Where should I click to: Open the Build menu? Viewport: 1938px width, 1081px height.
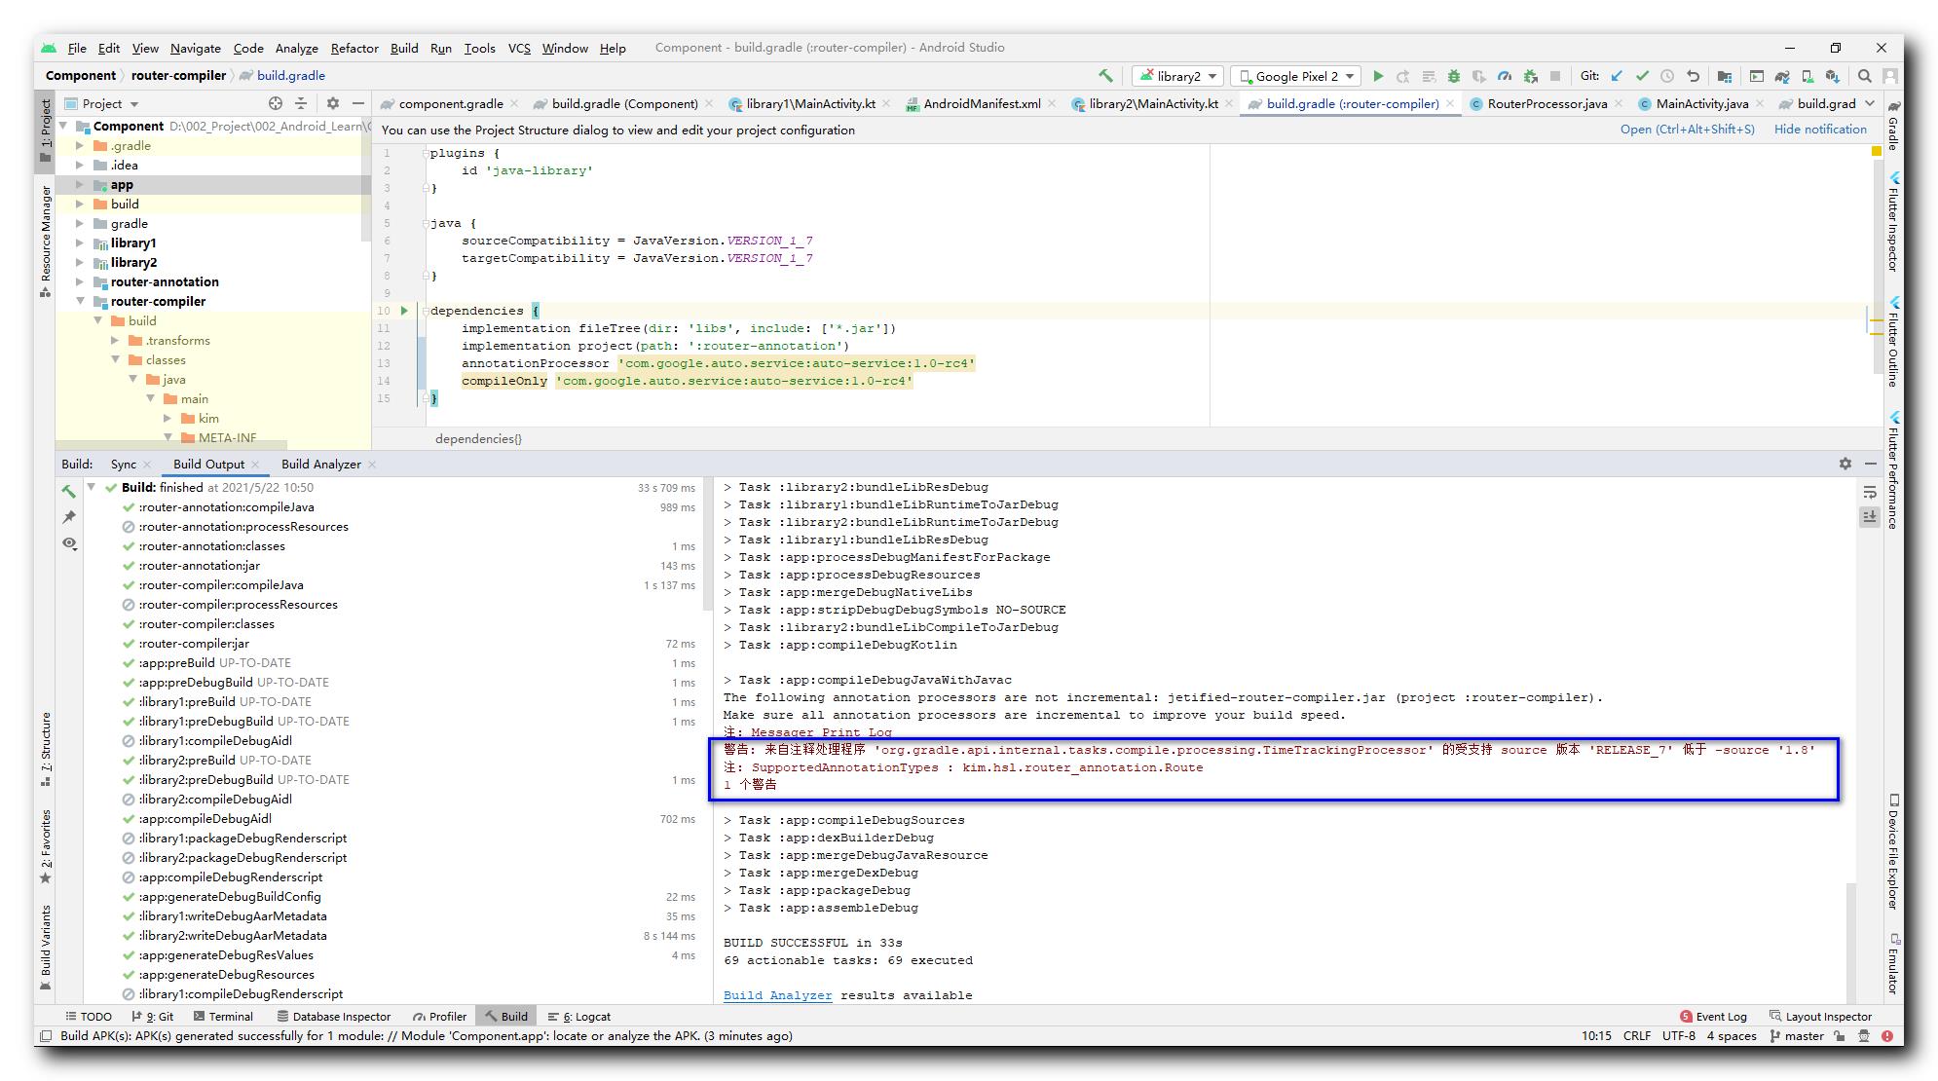404,48
